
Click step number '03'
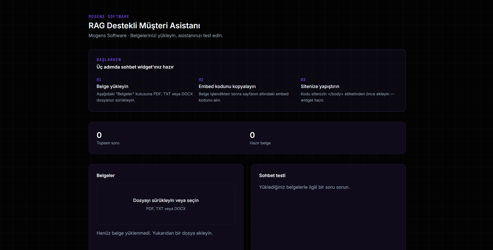[x=303, y=80]
